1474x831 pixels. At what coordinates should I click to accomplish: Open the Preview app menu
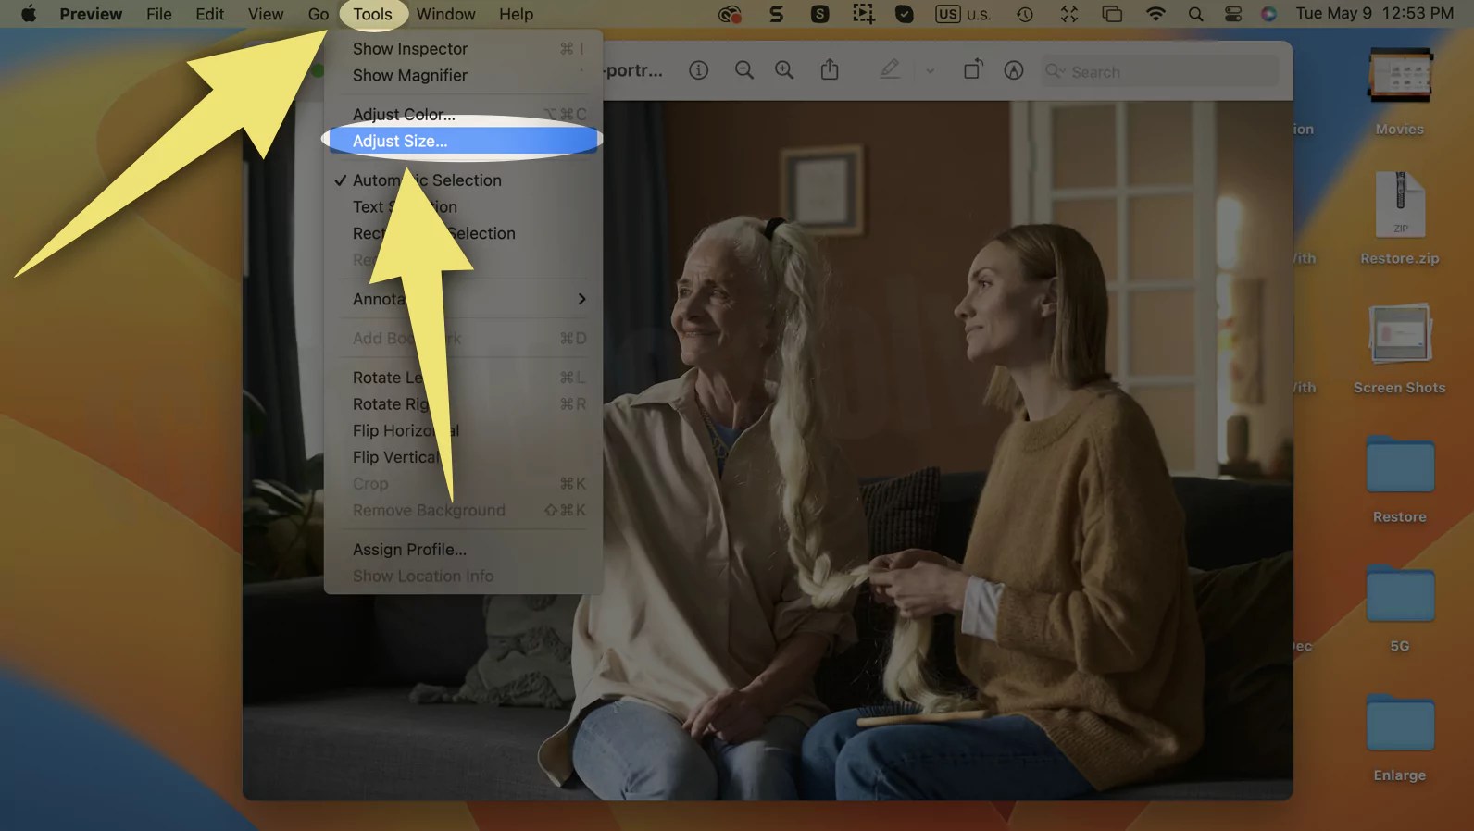(x=91, y=14)
